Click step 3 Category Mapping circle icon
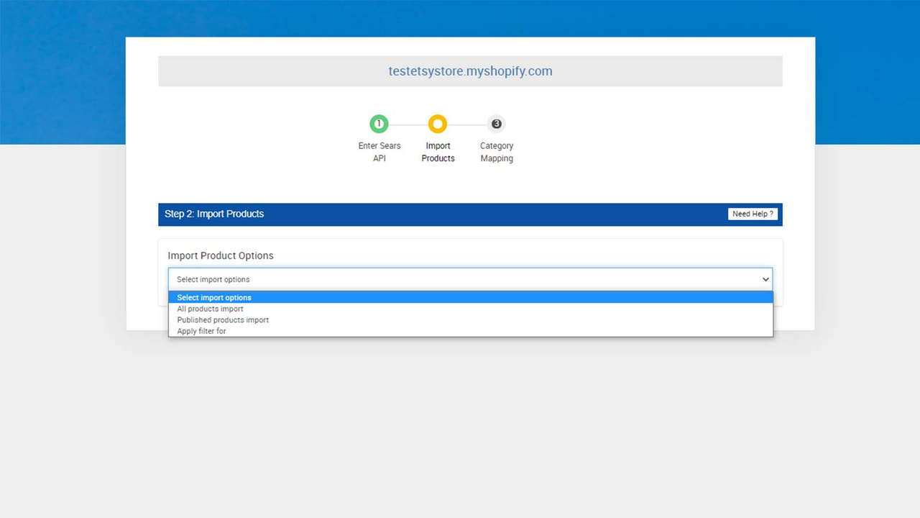This screenshot has width=920, height=518. (496, 124)
